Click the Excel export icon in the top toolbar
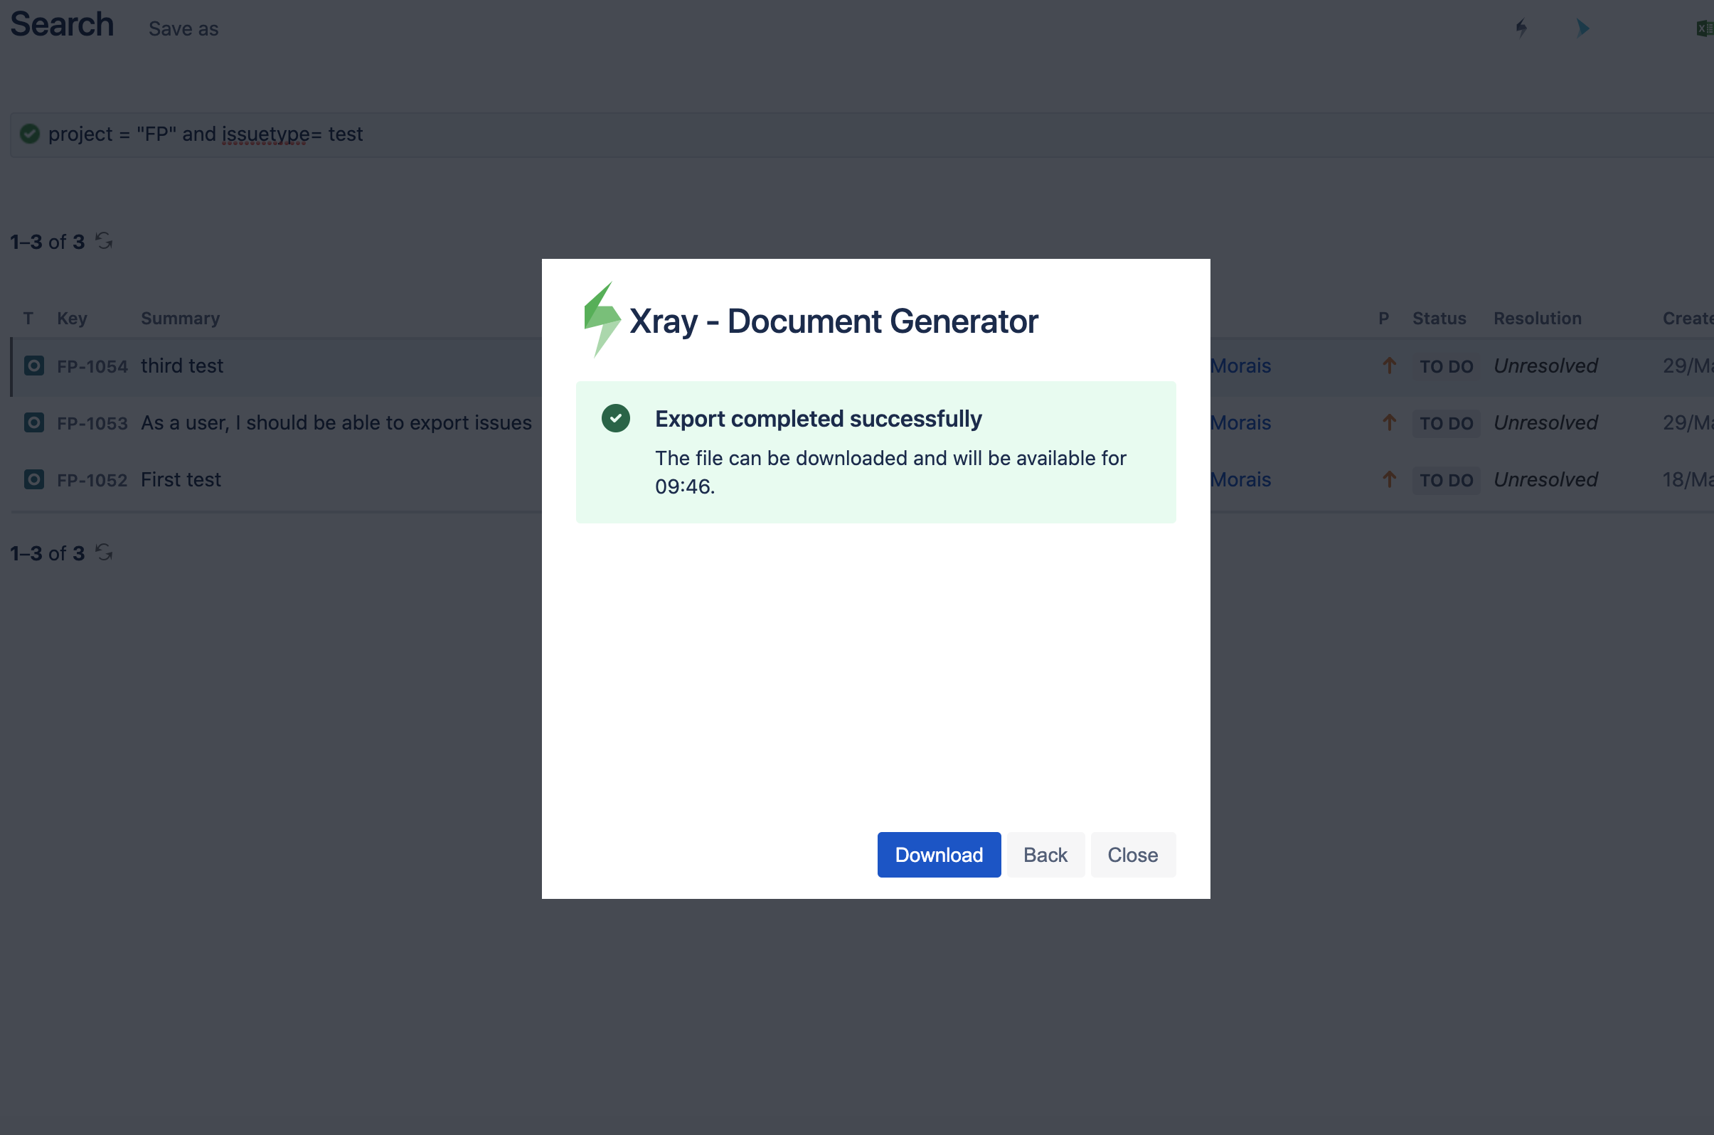 pos(1705,28)
